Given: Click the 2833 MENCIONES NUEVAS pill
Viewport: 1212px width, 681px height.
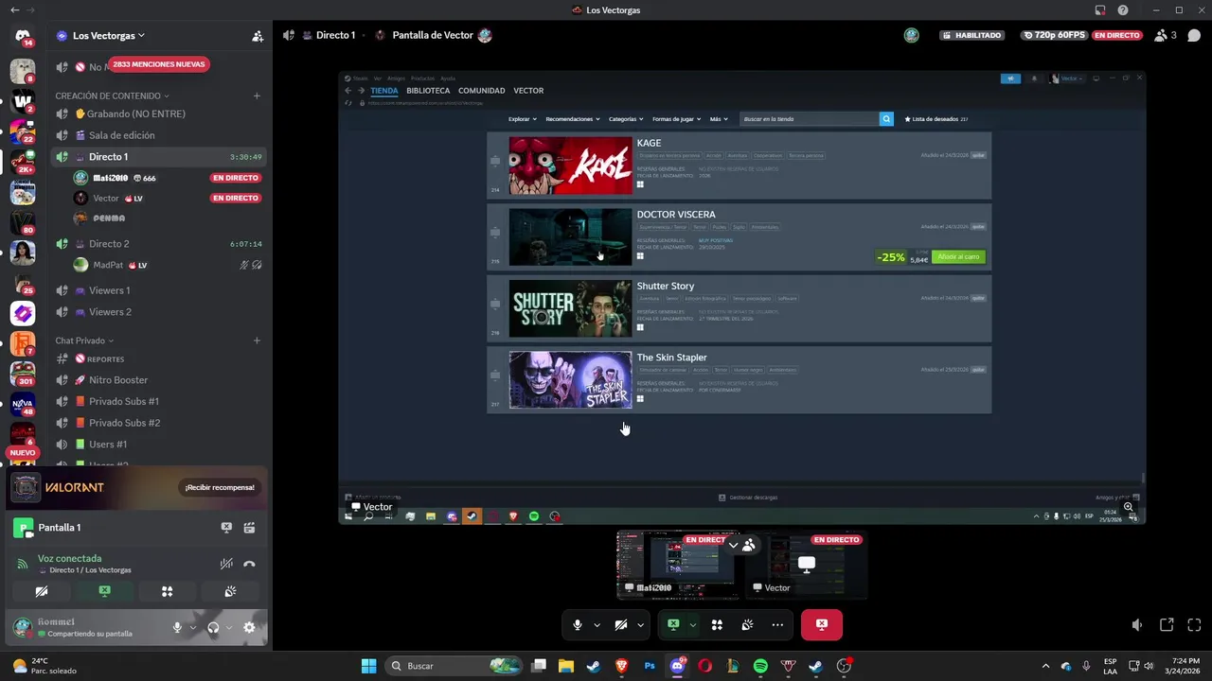Looking at the screenshot, I should [158, 64].
